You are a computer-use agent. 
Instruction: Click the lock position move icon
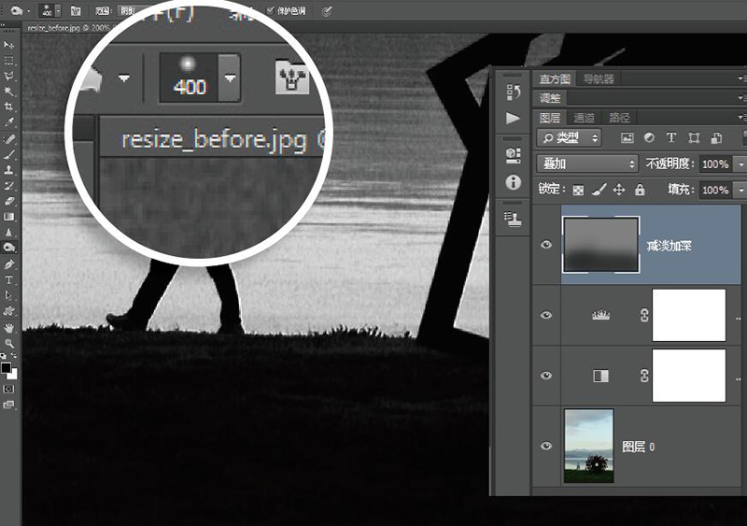click(x=619, y=190)
